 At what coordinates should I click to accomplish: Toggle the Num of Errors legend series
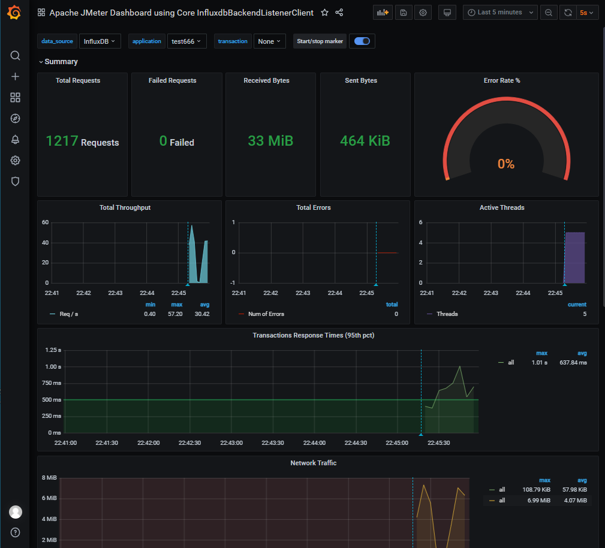point(266,314)
